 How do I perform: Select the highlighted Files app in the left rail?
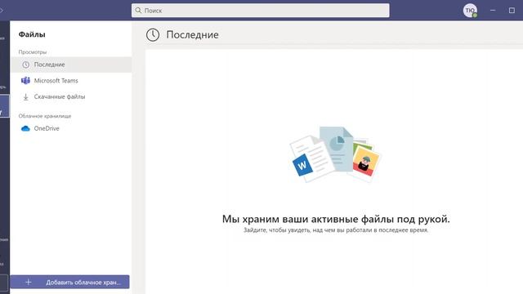(5, 106)
